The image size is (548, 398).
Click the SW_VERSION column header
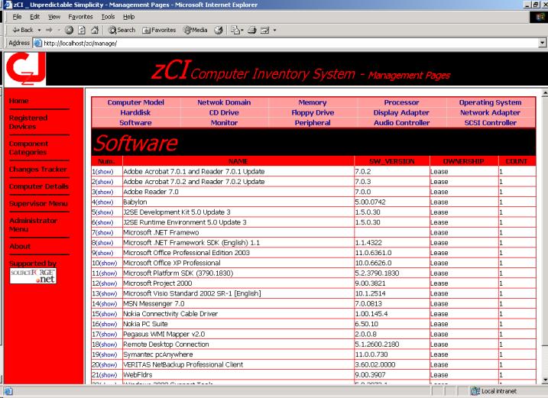(392, 161)
